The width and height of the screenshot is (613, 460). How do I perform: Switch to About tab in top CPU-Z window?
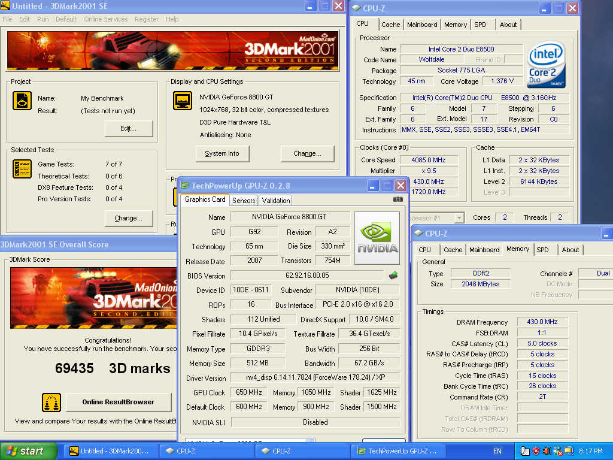[x=508, y=25]
